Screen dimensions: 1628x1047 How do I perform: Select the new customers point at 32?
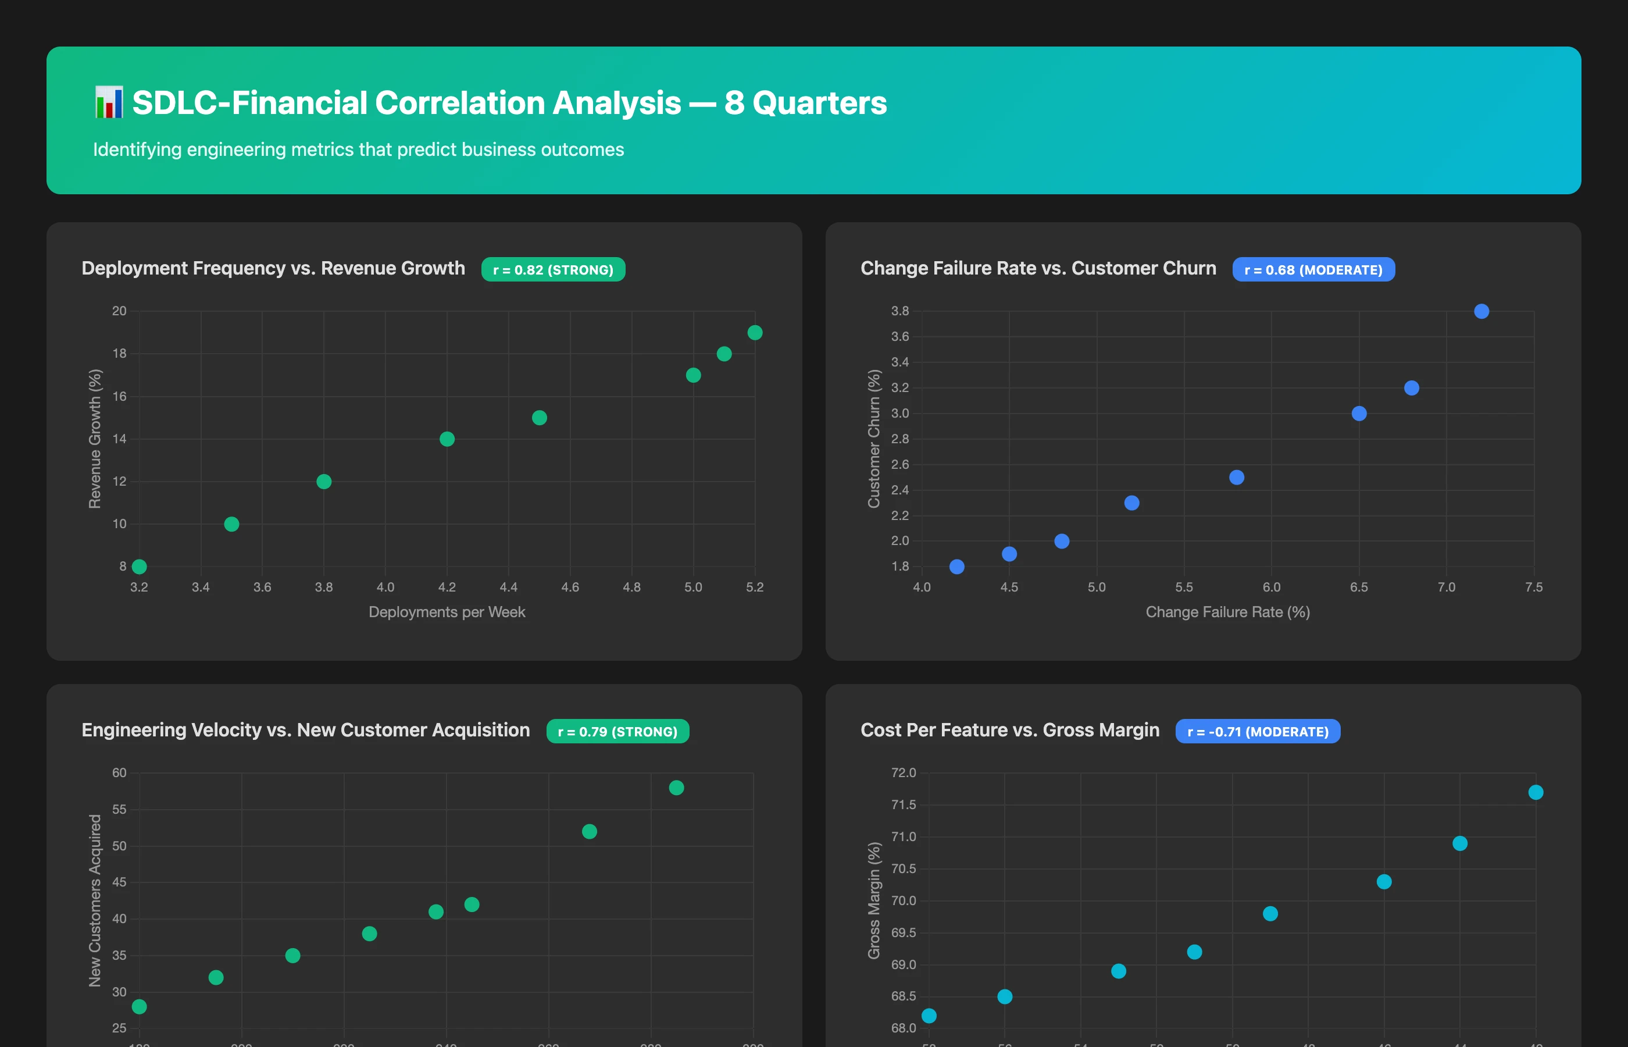click(x=216, y=978)
